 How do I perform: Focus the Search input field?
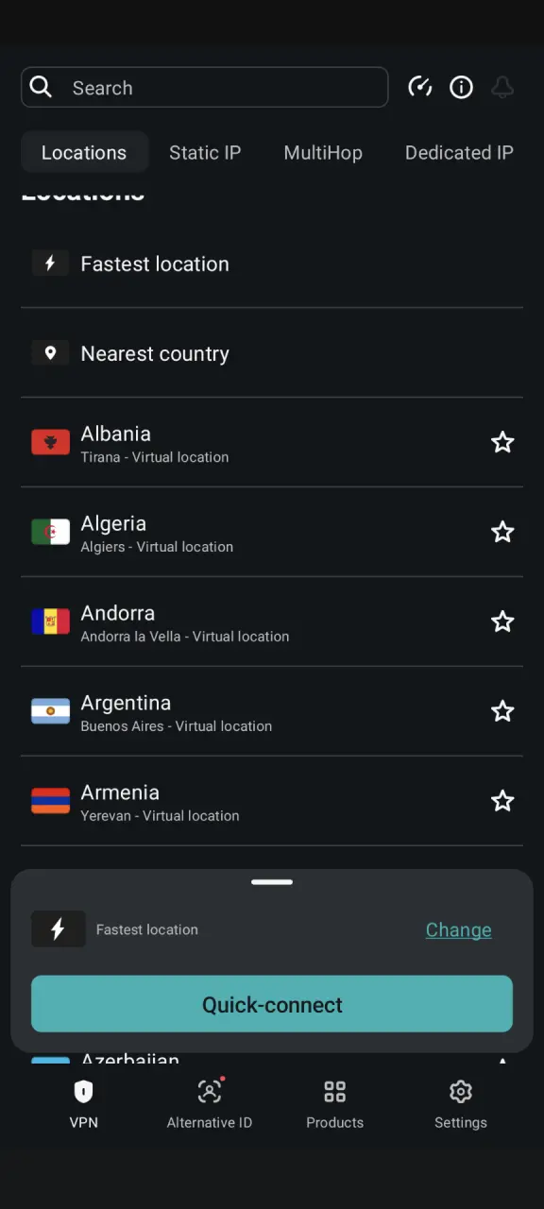[204, 87]
